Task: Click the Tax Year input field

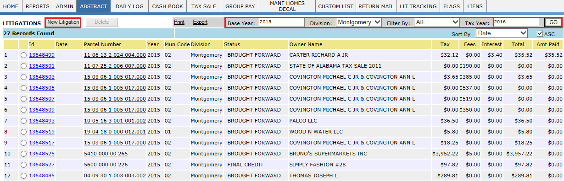Action: tap(516, 22)
